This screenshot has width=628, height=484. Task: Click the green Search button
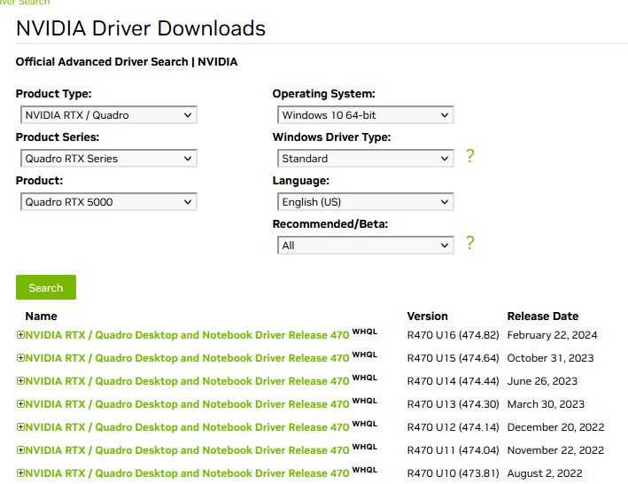pyautogui.click(x=46, y=287)
